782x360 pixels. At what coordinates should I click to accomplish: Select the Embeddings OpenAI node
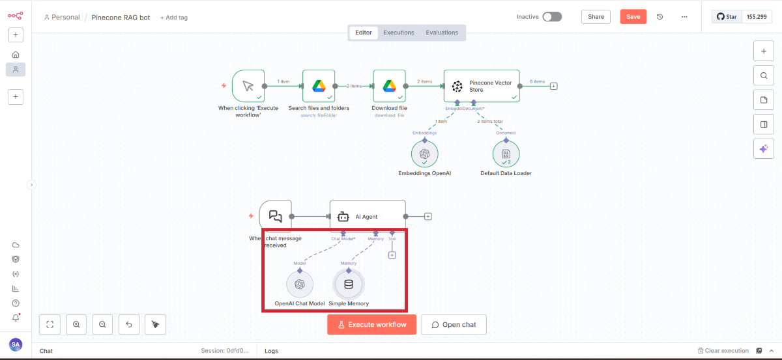click(425, 154)
